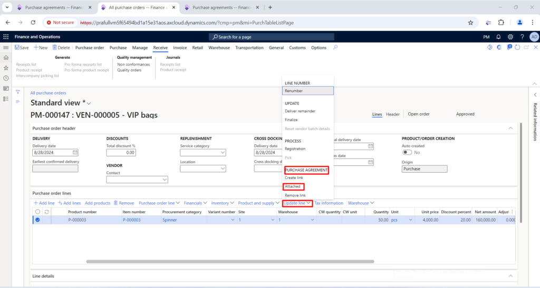Viewport: 540px width, 288px height.
Task: Choose Renumber in Update line menu
Action: (x=308, y=91)
